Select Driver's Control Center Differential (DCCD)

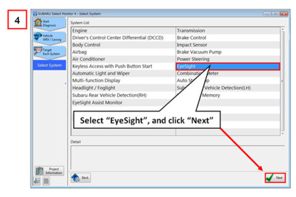[124, 38]
